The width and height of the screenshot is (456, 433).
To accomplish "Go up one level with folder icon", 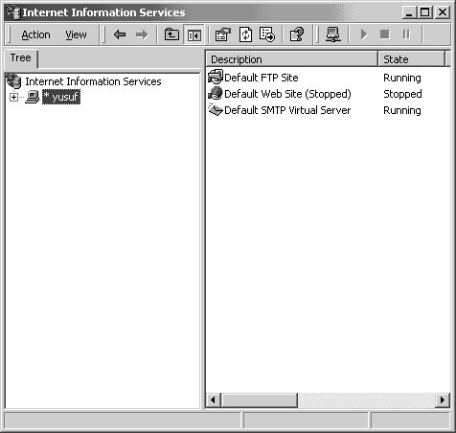I will click(171, 34).
